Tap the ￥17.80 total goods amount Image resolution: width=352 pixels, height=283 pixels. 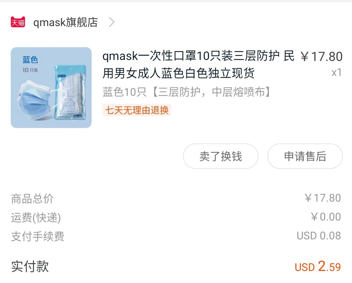pos(323,198)
